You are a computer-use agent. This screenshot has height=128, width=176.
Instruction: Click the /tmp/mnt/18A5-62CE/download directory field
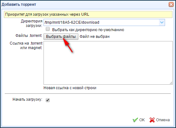(104, 22)
